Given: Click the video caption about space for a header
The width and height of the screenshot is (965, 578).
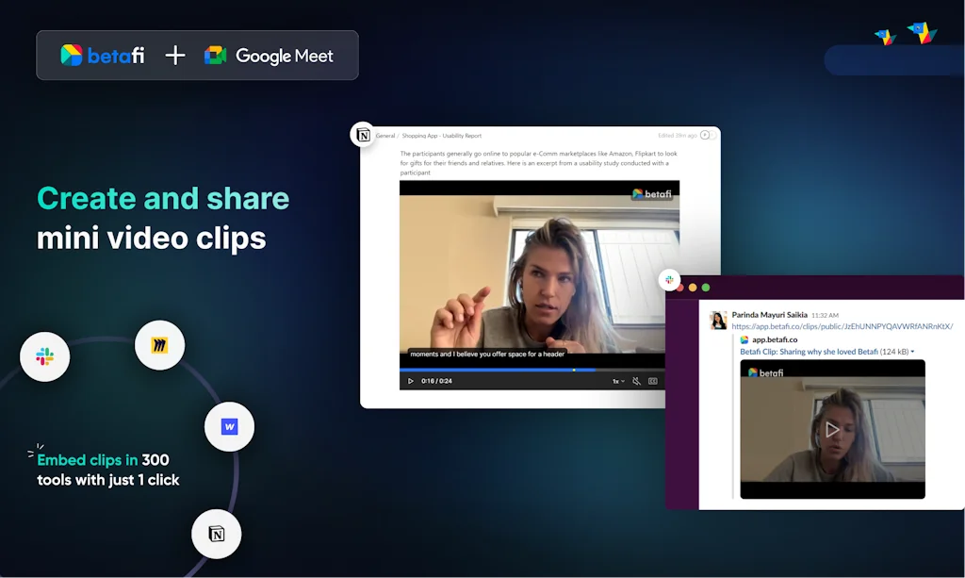Looking at the screenshot, I should (x=487, y=354).
